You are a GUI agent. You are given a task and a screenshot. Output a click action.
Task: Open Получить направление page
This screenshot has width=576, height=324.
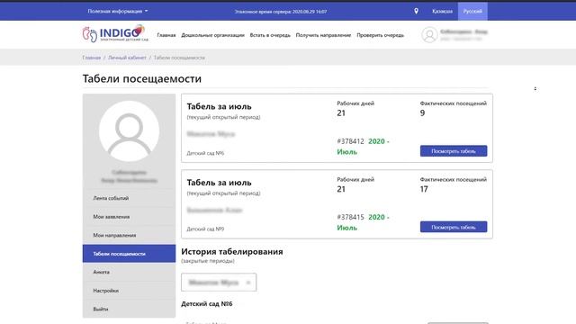pos(323,35)
